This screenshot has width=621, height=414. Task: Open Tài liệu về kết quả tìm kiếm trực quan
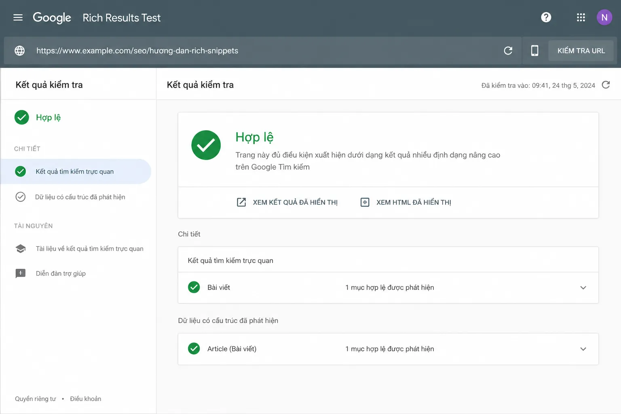pos(89,249)
